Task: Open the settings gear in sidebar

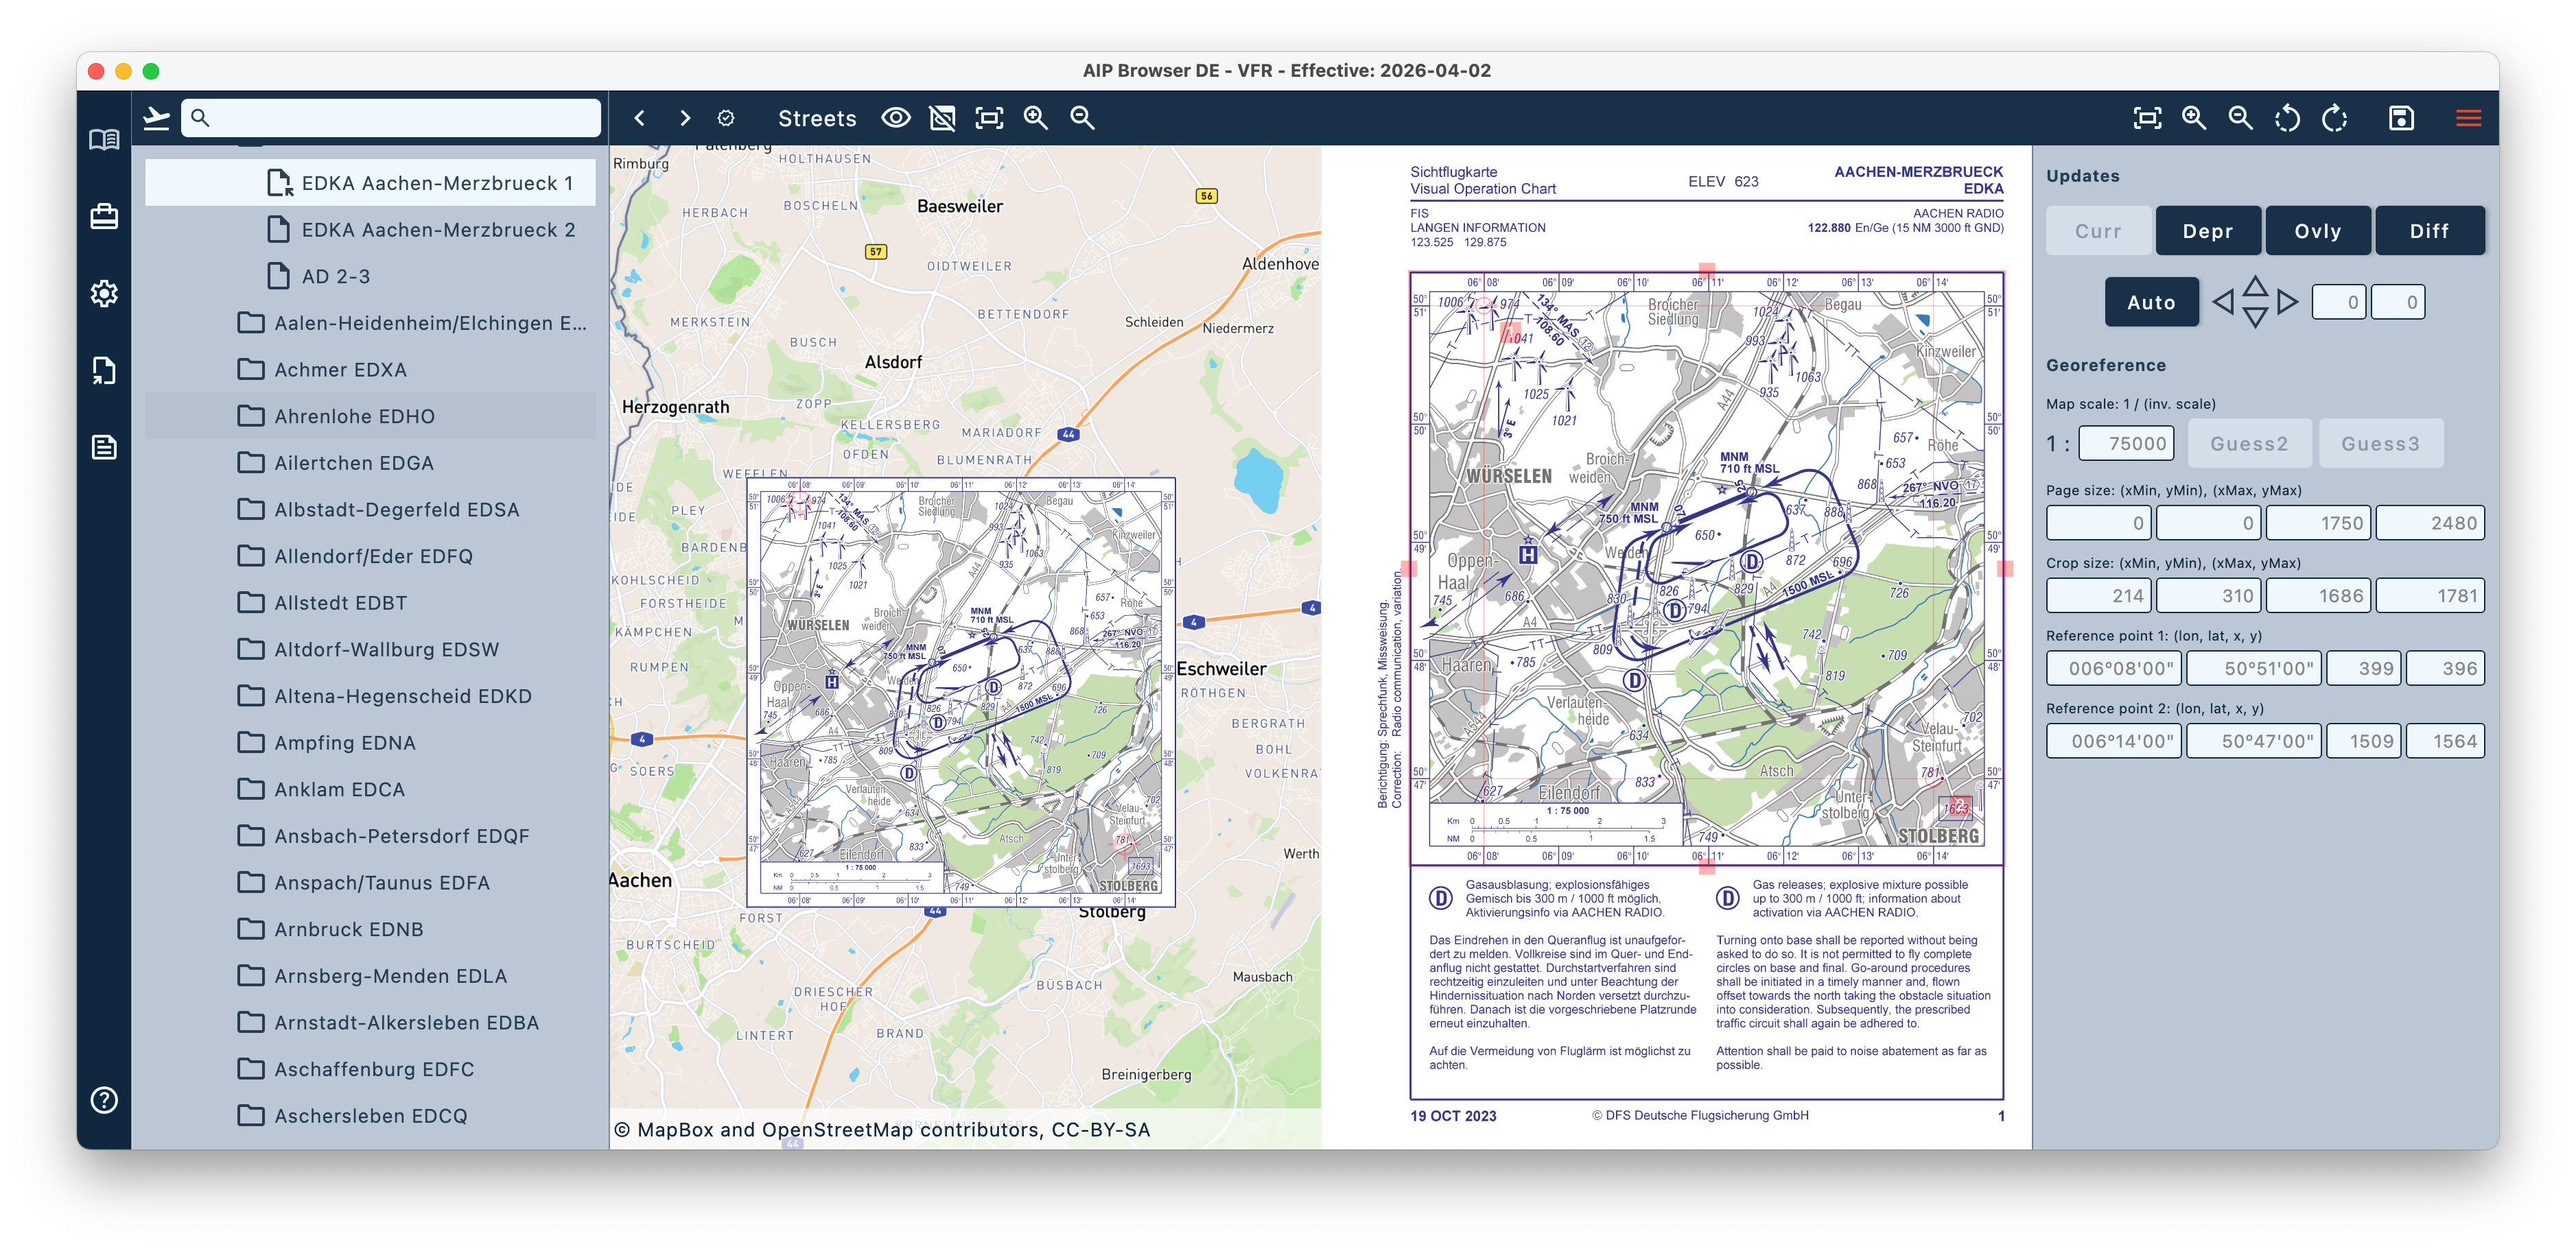Action: coord(104,294)
